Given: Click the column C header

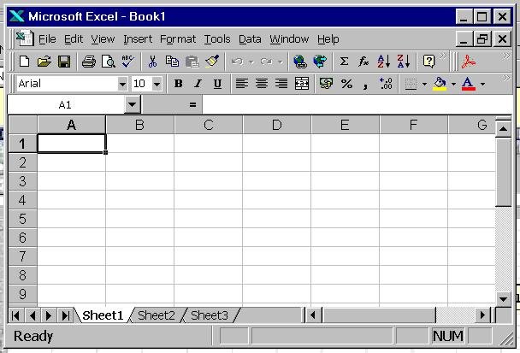Looking at the screenshot, I should [209, 126].
